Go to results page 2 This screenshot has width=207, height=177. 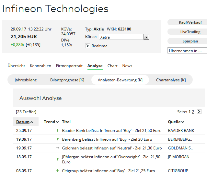point(193,112)
